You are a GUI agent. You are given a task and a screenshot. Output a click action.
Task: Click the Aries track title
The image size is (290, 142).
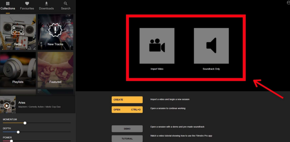[22, 103]
